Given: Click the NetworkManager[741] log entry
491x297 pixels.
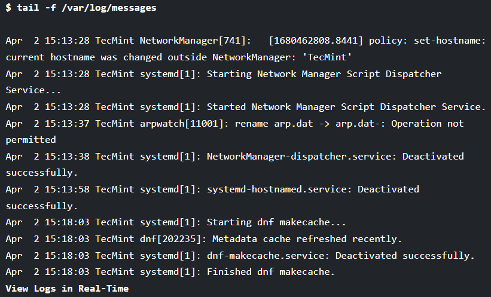Looking at the screenshot, I should (245, 49).
